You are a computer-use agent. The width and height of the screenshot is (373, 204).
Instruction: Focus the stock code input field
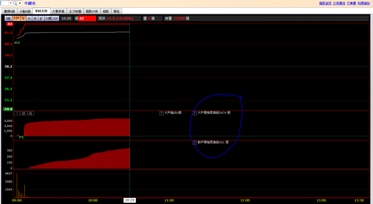(x=4, y=3)
